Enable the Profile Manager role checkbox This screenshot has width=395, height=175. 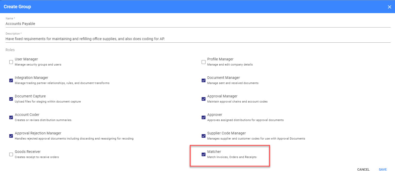[203, 62]
